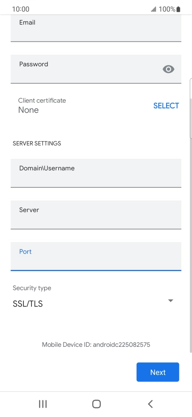
Task: Focus the Port input field
Action: click(x=96, y=257)
